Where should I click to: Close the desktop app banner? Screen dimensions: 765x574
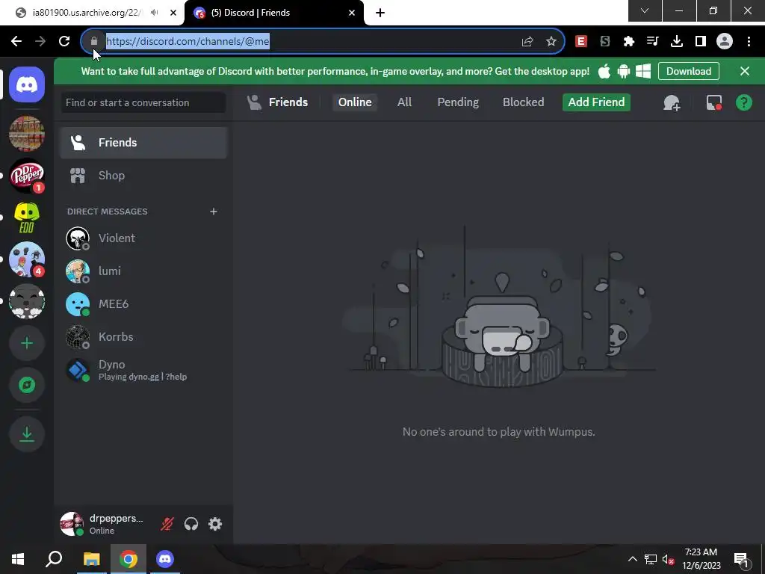coord(745,71)
